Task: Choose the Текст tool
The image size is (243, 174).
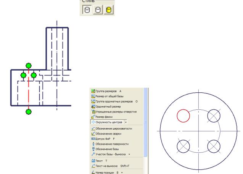Action: click(99, 161)
